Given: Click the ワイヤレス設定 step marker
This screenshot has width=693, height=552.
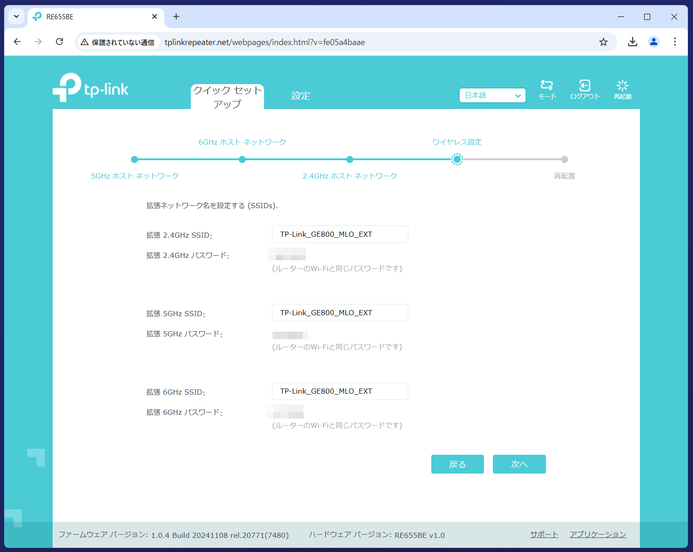Looking at the screenshot, I should pos(457,159).
